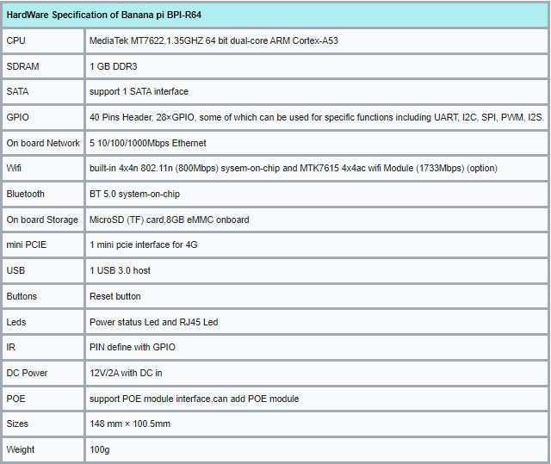Click the '148 mm × 100.5mm' Sizes value
The width and height of the screenshot is (551, 464).
tap(130, 424)
